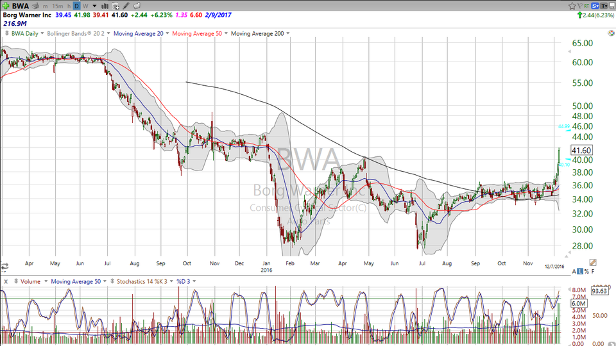
Task: Open the chart style bars icon
Action: point(105,6)
